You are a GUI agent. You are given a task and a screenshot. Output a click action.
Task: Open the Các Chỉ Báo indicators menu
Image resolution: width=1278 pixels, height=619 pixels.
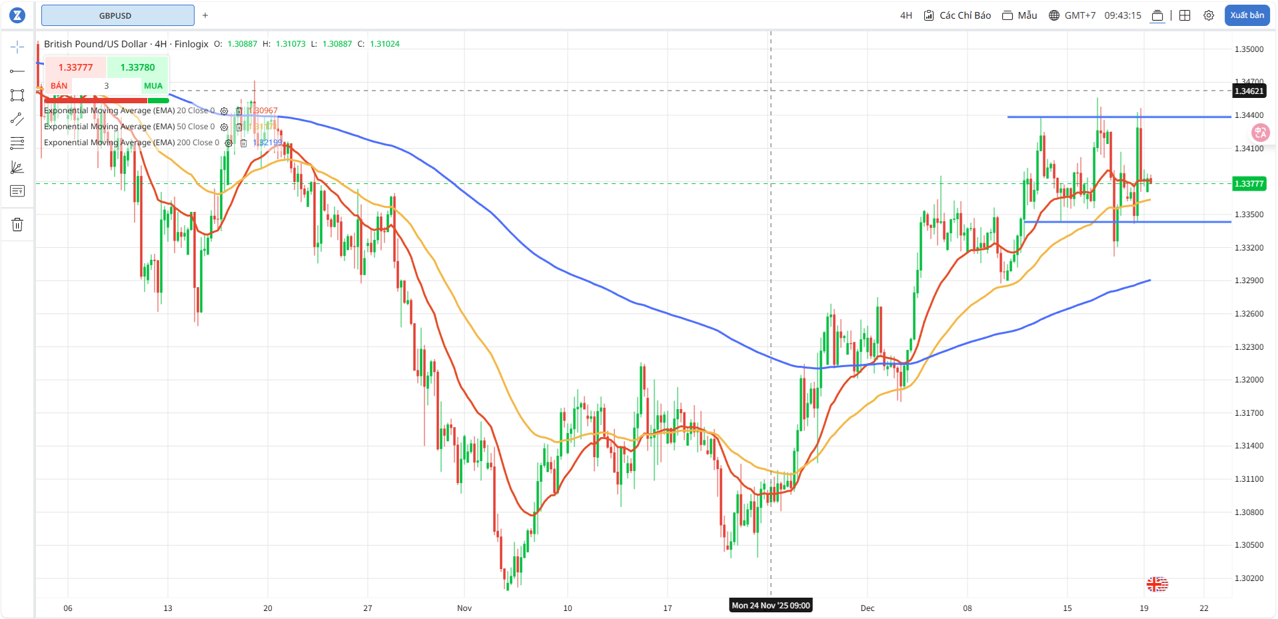coord(957,15)
